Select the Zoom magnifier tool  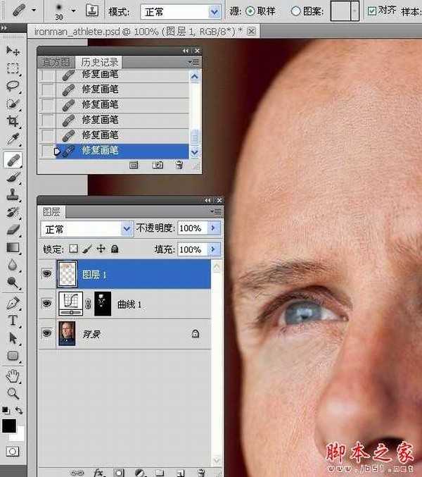[x=13, y=393]
